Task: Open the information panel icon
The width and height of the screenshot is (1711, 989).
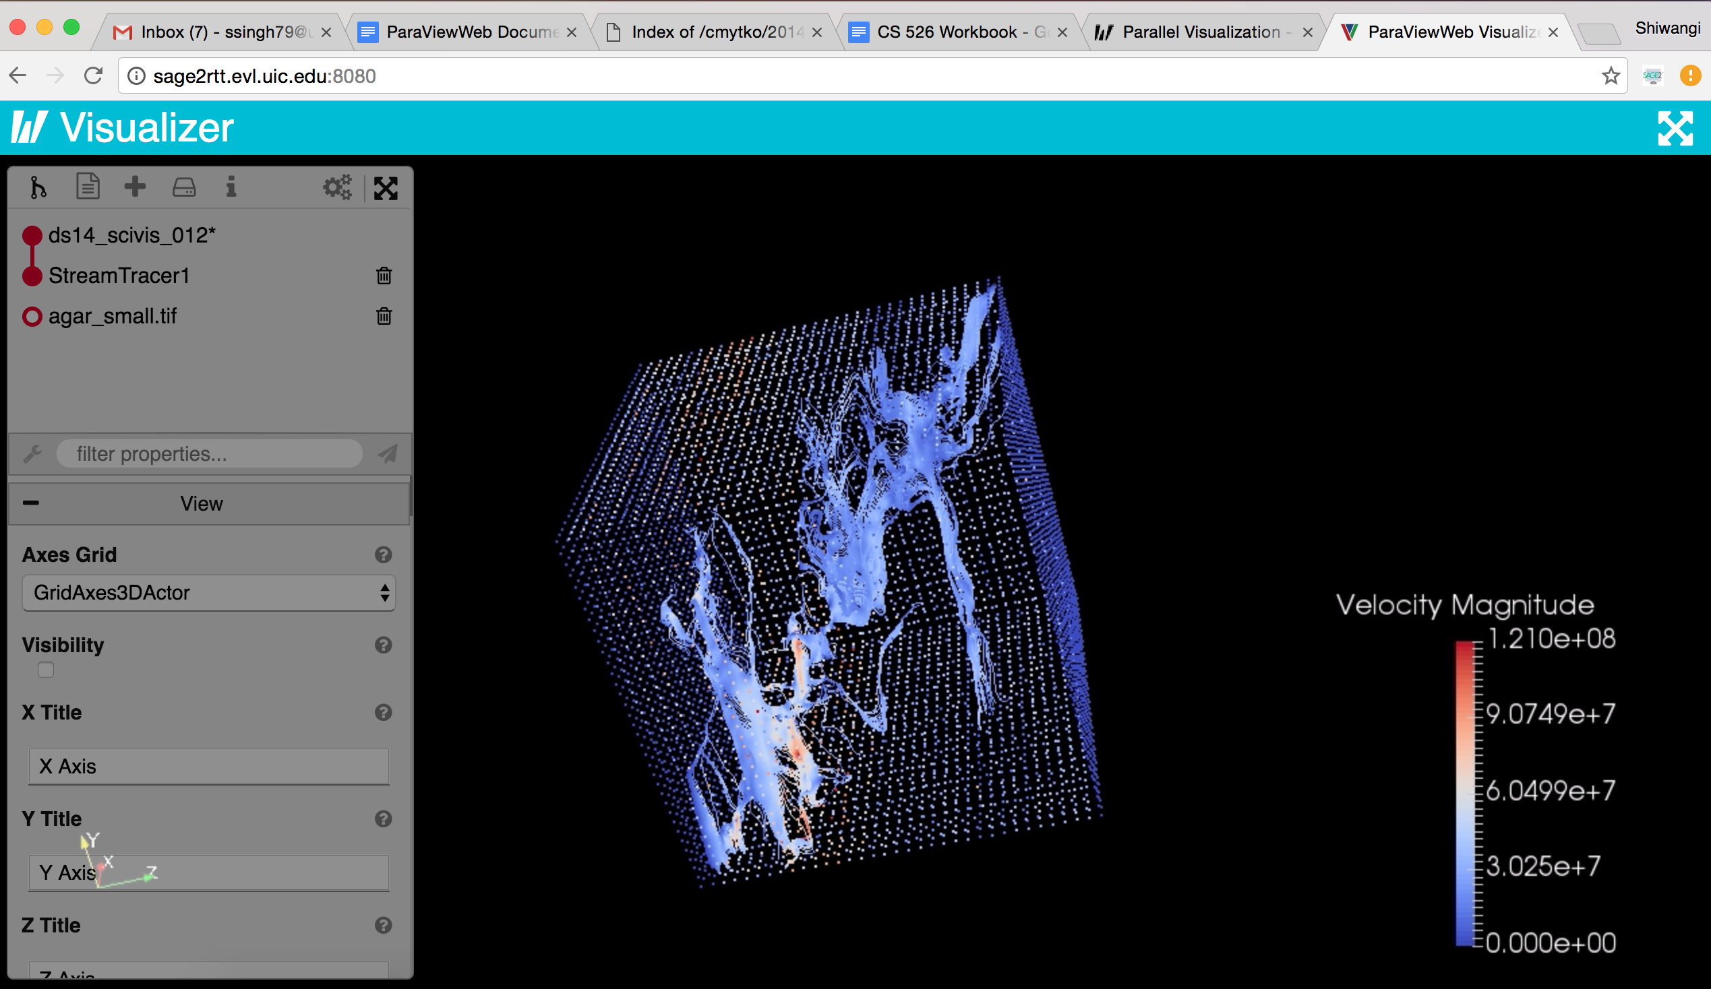Action: coord(231,187)
